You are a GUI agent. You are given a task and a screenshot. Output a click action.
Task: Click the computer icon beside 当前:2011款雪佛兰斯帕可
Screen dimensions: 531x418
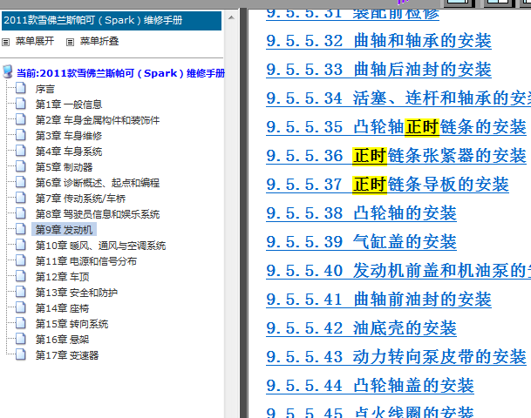pyautogui.click(x=8, y=72)
